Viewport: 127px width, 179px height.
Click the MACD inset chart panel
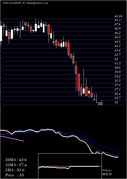click(x=70, y=166)
